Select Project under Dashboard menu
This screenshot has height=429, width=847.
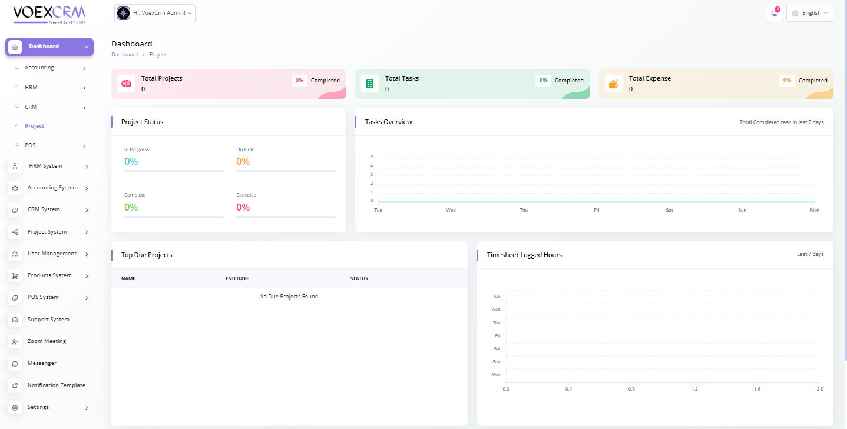point(34,126)
